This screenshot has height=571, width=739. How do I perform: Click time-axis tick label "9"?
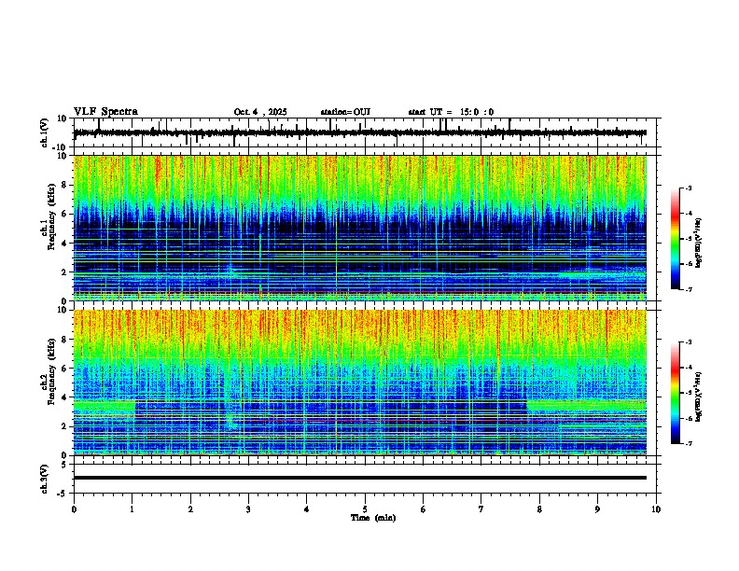597,509
